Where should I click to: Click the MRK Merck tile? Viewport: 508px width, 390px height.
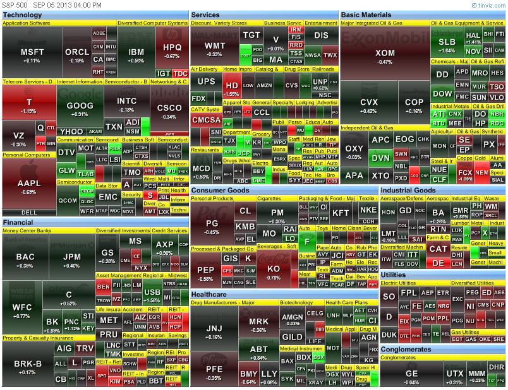pos(258,322)
